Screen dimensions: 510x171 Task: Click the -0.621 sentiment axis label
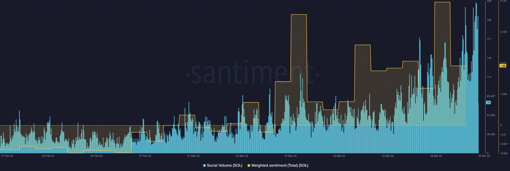tap(504, 144)
